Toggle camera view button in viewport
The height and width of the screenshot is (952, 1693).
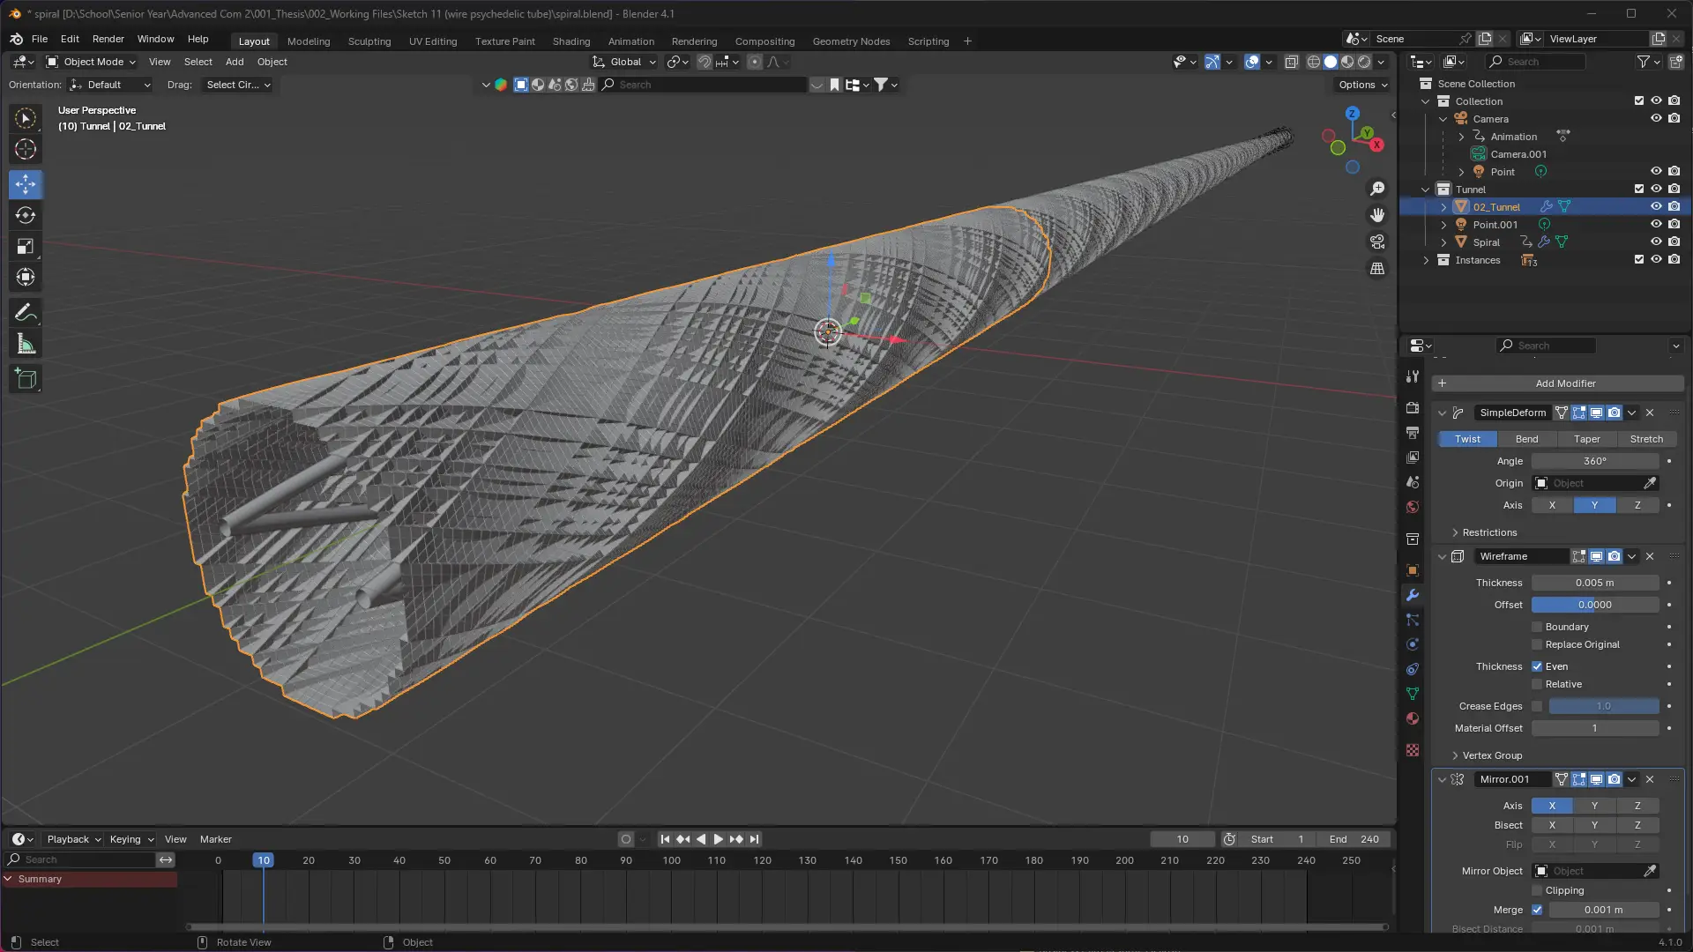tap(1377, 242)
